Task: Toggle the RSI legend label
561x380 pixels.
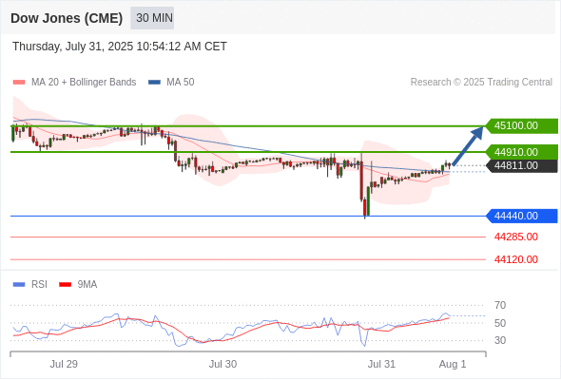Action: tap(39, 285)
